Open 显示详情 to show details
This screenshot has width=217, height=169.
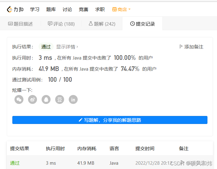click(67, 47)
